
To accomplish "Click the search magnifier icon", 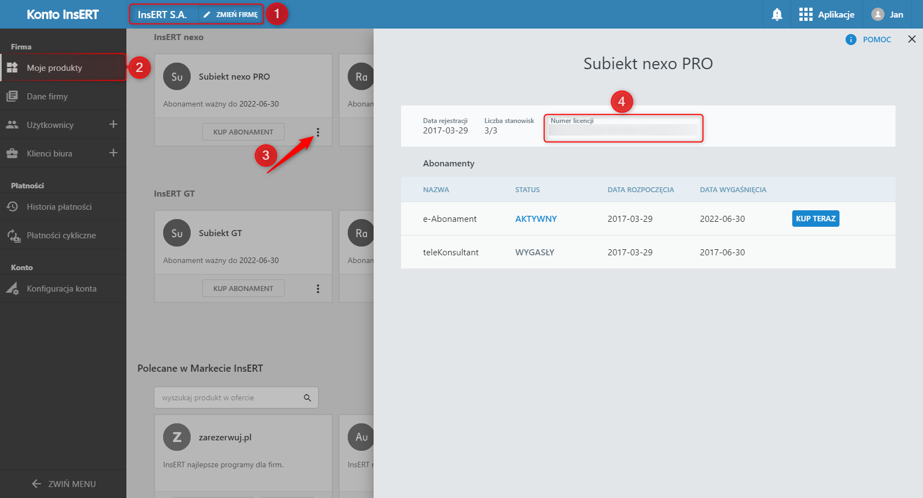I will point(308,398).
